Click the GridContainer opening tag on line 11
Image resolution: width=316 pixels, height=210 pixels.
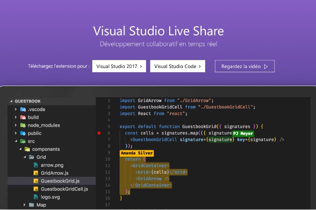click(150, 165)
